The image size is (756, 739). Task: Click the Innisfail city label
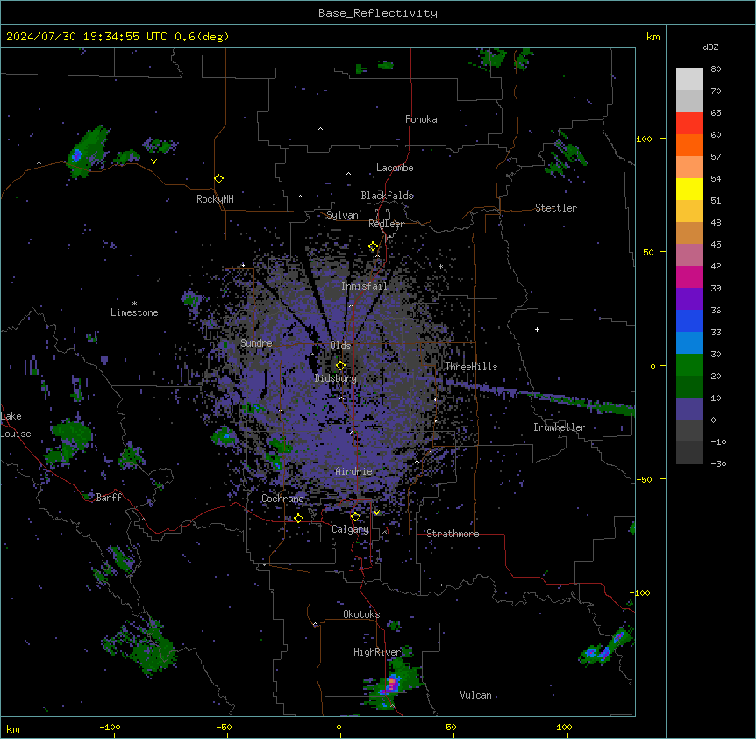[x=364, y=286]
